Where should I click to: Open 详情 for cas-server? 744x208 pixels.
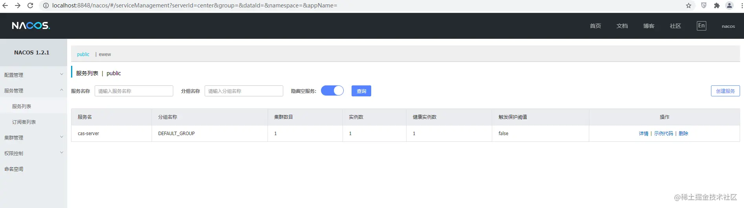(643, 134)
